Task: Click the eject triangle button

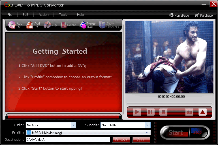Action: click(202, 112)
